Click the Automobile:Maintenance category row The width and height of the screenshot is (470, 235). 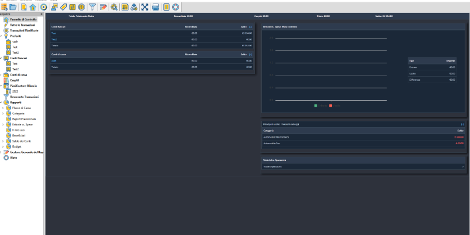[x=363, y=137]
